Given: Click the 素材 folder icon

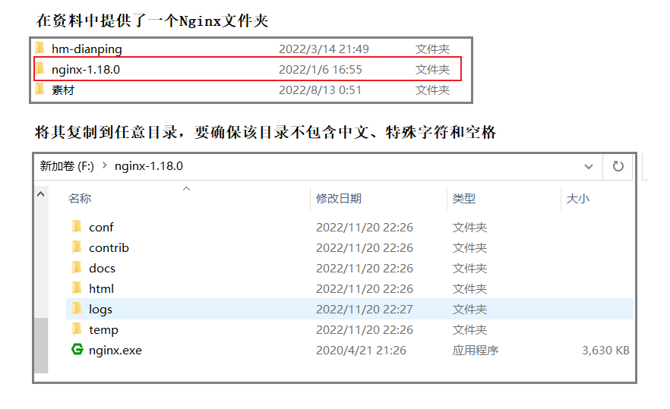Looking at the screenshot, I should point(40,90).
